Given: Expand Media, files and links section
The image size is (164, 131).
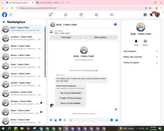Looking at the screenshot, I should [x=141, y=57].
